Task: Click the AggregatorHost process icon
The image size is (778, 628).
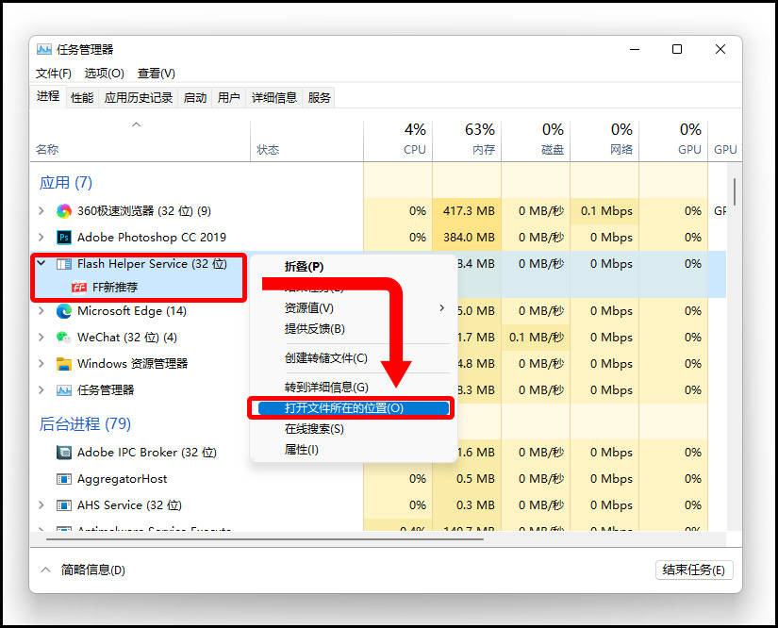Action: pos(64,479)
